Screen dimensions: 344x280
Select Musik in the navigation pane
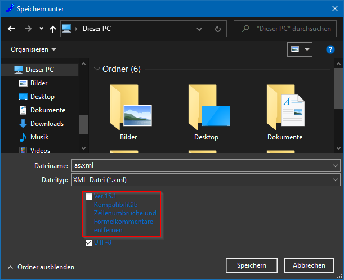pyautogui.click(x=39, y=137)
